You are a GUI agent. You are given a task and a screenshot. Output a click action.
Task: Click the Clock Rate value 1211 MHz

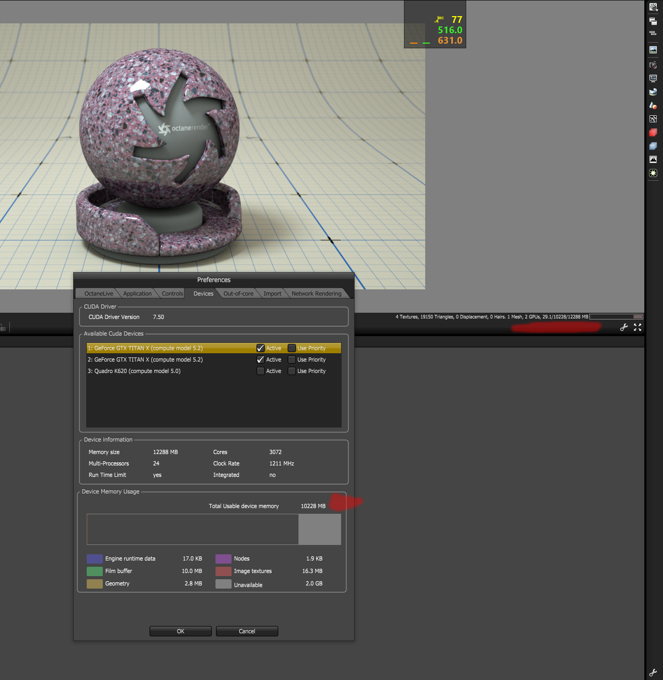[x=281, y=463]
